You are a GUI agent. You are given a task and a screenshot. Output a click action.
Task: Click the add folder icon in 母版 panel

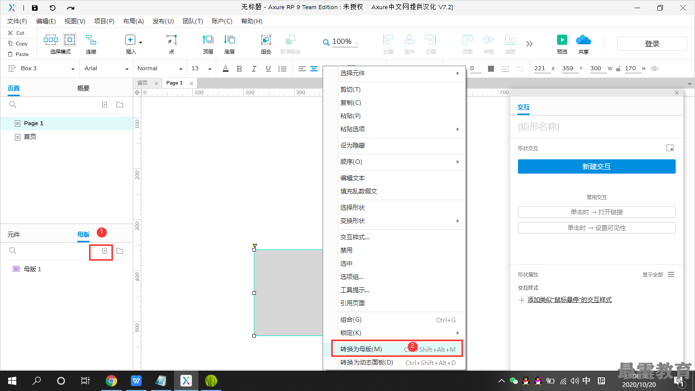pos(120,250)
